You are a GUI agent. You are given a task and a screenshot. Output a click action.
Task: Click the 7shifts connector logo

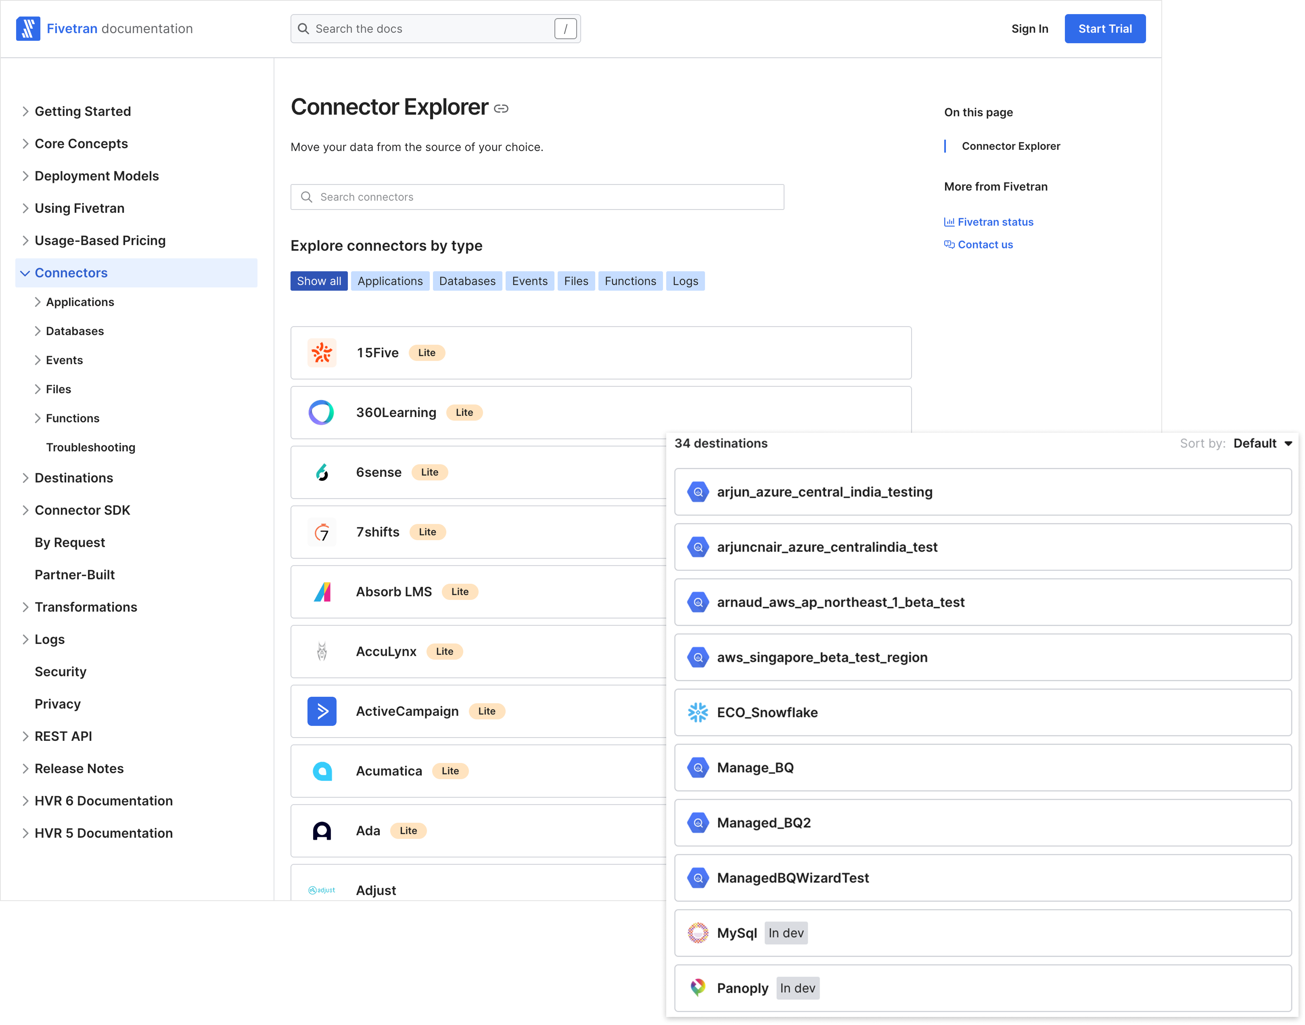click(322, 532)
